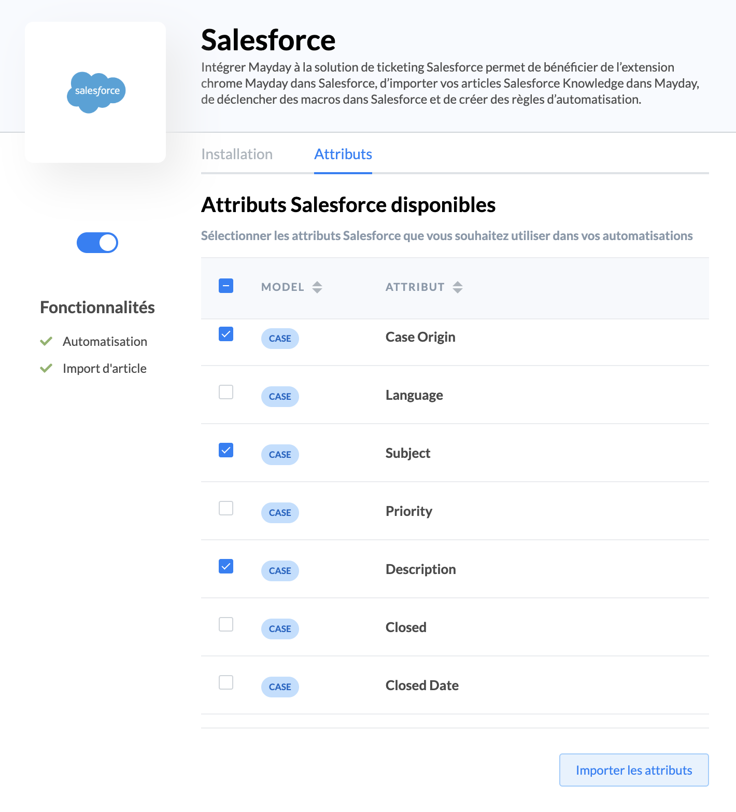Click the CASE badge beside Case Origin
This screenshot has width=736, height=812.
(x=280, y=339)
